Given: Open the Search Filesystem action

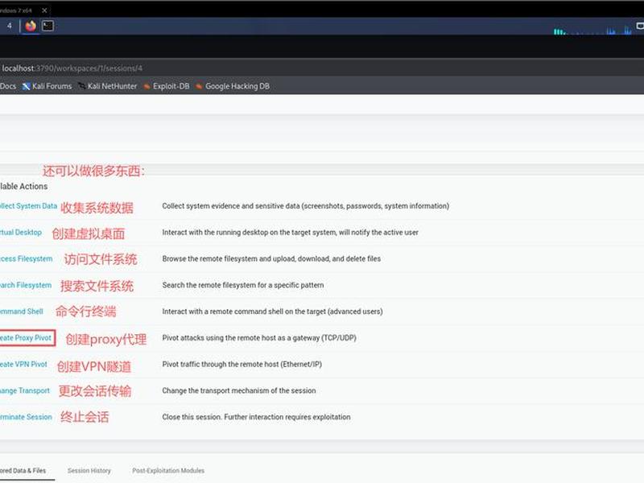Looking at the screenshot, I should click(x=26, y=285).
